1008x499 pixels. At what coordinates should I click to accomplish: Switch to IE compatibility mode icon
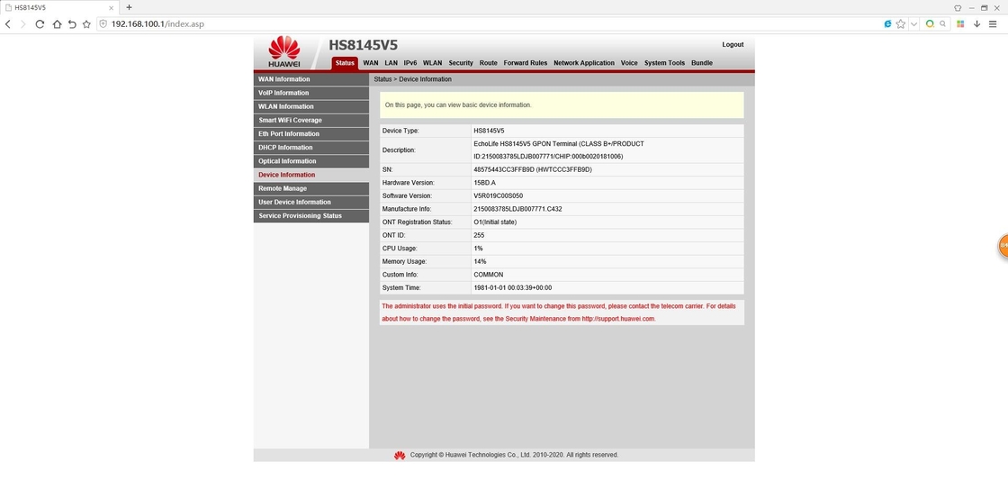[887, 23]
